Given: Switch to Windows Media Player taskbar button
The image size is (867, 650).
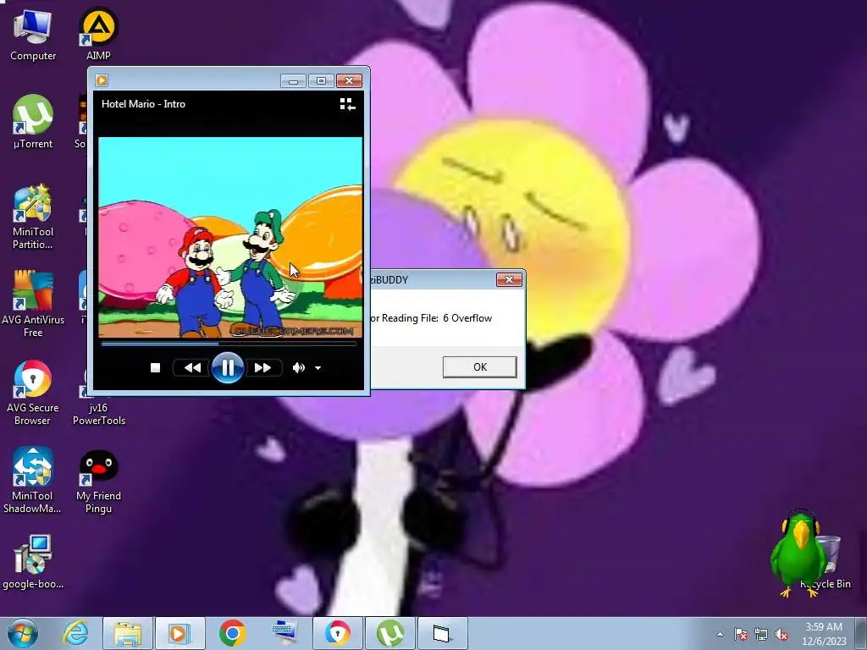Looking at the screenshot, I should click(x=180, y=633).
